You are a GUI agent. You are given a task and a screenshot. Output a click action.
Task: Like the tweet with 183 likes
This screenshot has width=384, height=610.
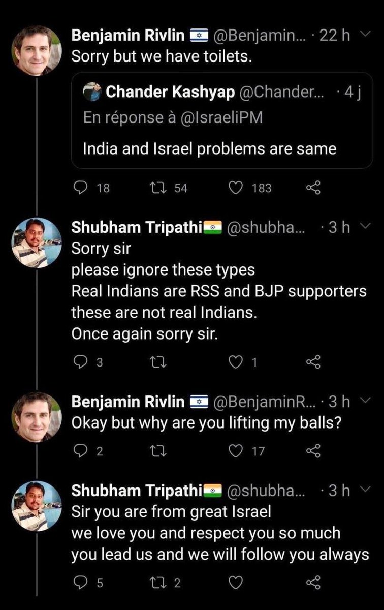(236, 188)
